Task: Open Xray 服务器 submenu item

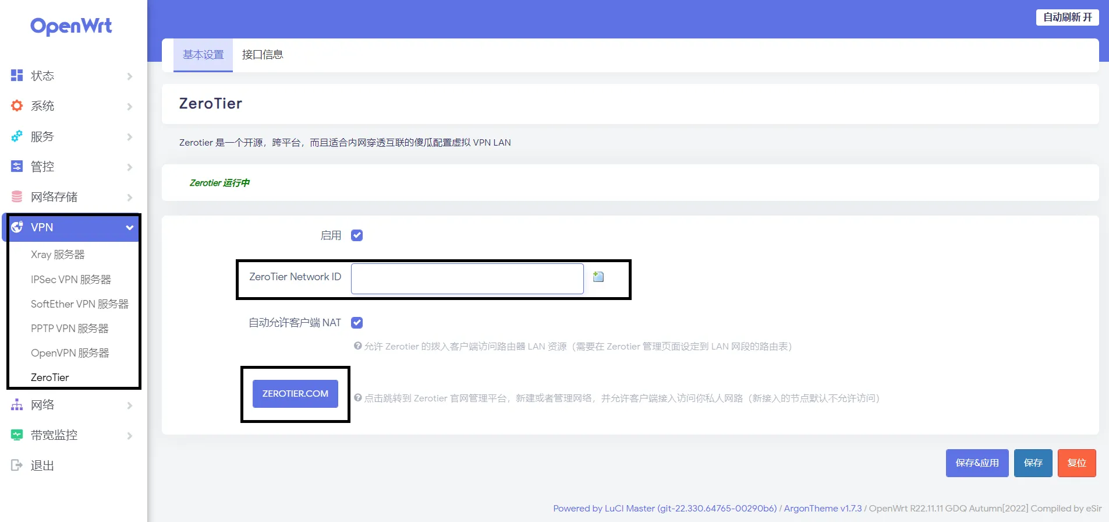Action: coord(58,255)
